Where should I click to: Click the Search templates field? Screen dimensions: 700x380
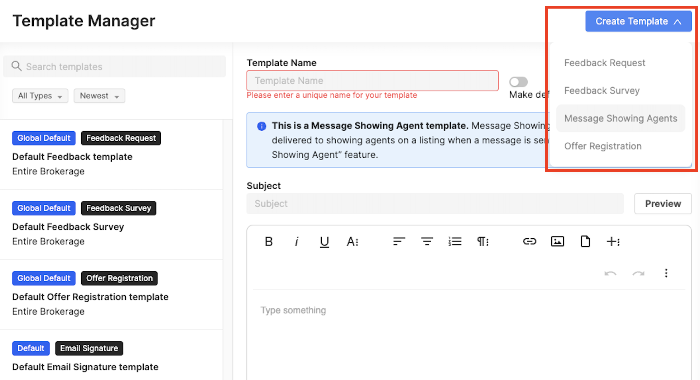click(x=114, y=67)
